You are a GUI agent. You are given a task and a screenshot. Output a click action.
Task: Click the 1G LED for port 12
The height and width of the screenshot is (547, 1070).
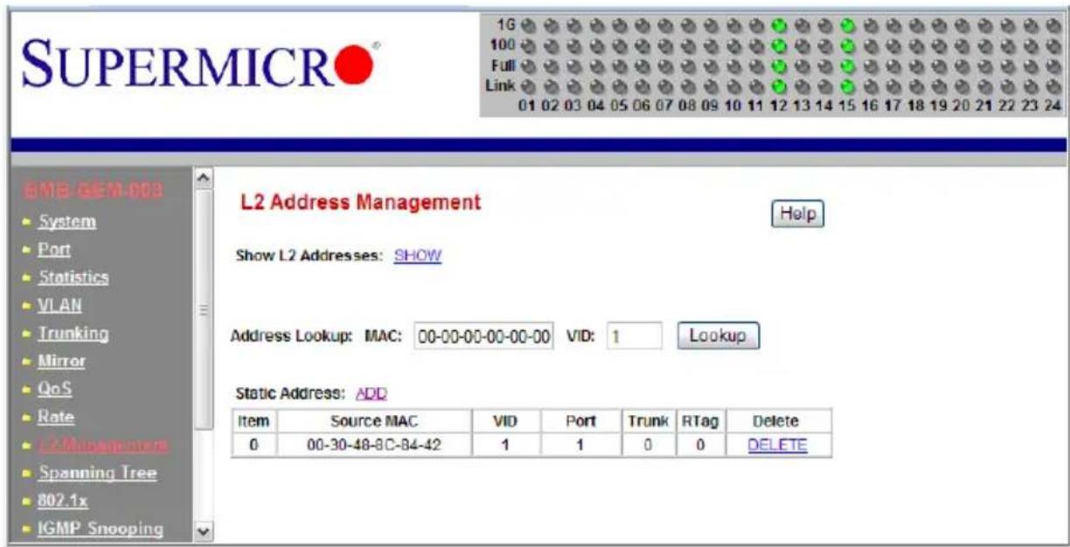tap(780, 25)
